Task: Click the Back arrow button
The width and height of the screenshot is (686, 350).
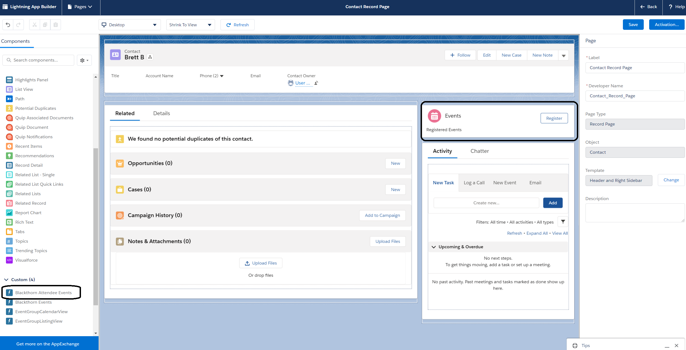Action: (x=648, y=7)
